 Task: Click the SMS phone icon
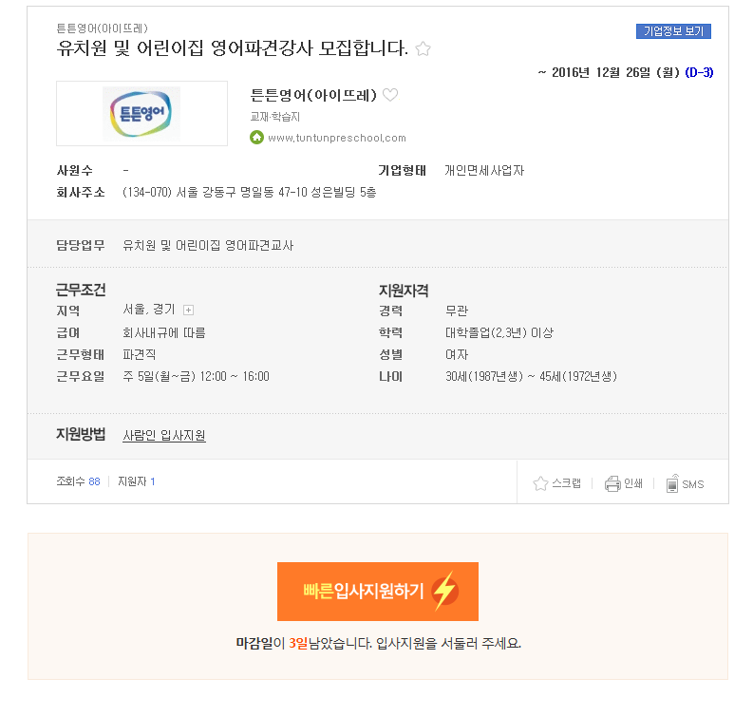[672, 483]
